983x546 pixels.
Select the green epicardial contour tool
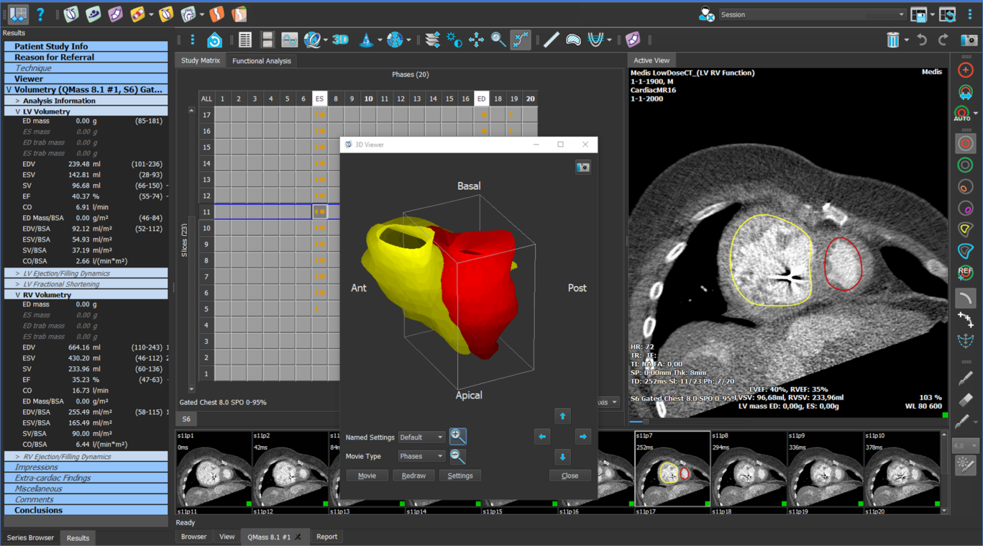pos(965,166)
